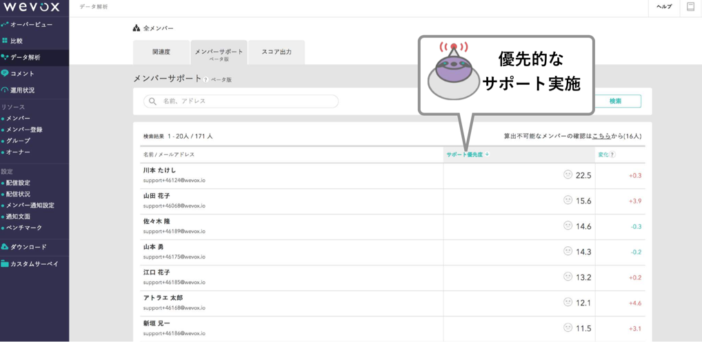
Task: Open ヘルプ in the top bar
Action: pos(663,7)
